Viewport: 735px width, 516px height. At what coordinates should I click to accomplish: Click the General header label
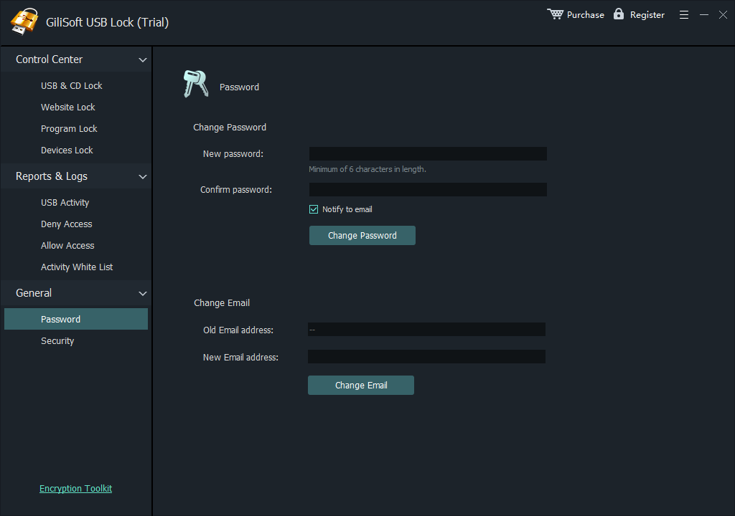34,293
